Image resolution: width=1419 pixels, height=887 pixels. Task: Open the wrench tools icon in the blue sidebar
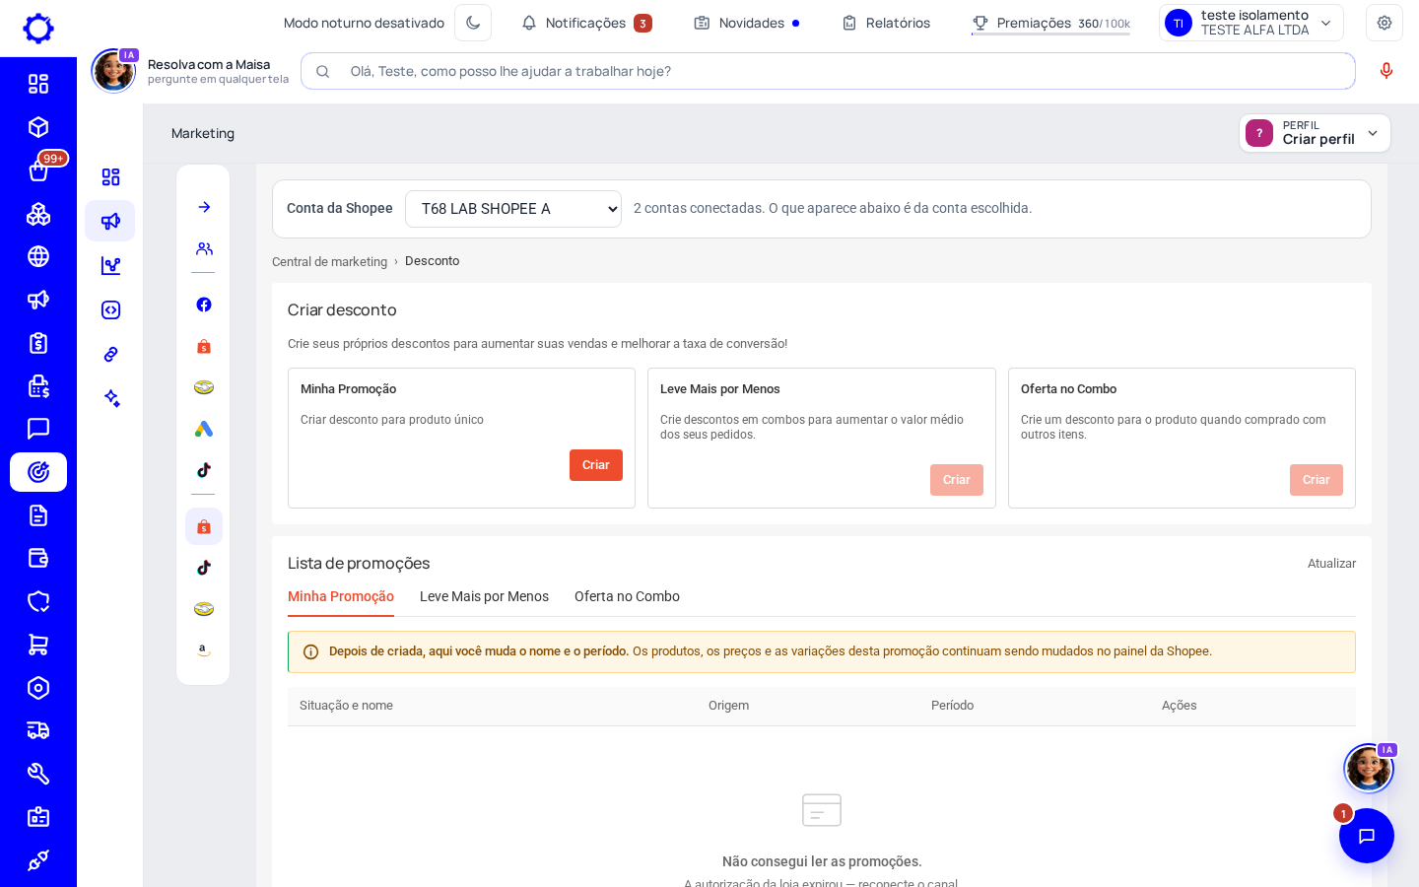(38, 774)
